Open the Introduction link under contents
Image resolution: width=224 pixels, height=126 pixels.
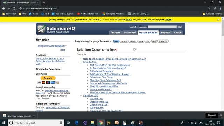(x=90, y=62)
